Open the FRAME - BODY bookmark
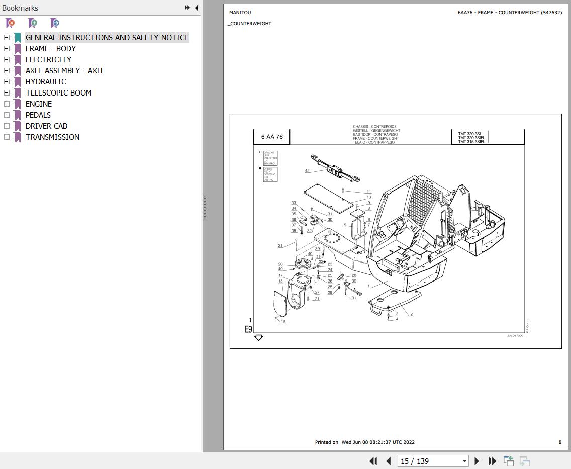 pos(51,48)
